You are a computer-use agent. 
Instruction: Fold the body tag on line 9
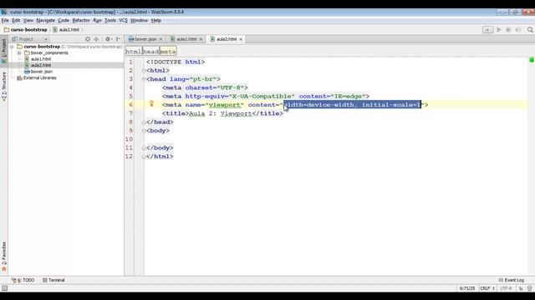pos(144,131)
